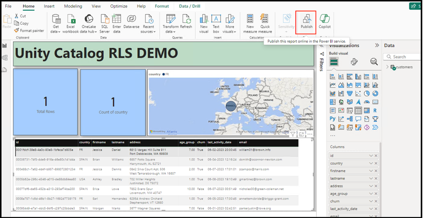Viewport: 423px width, 218px height.
Task: Insert a New visual
Action: tap(204, 23)
